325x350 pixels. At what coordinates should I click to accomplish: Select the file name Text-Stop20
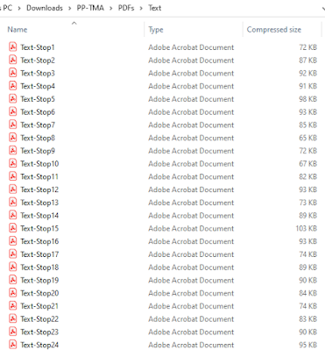[39, 293]
